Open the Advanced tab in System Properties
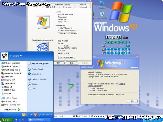This screenshot has width=163, height=122. [x=83, y=7]
